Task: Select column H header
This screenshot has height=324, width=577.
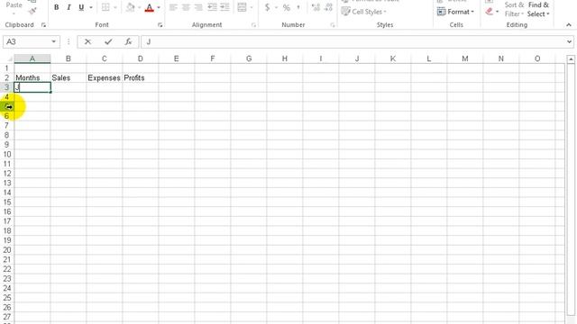Action: click(x=285, y=58)
